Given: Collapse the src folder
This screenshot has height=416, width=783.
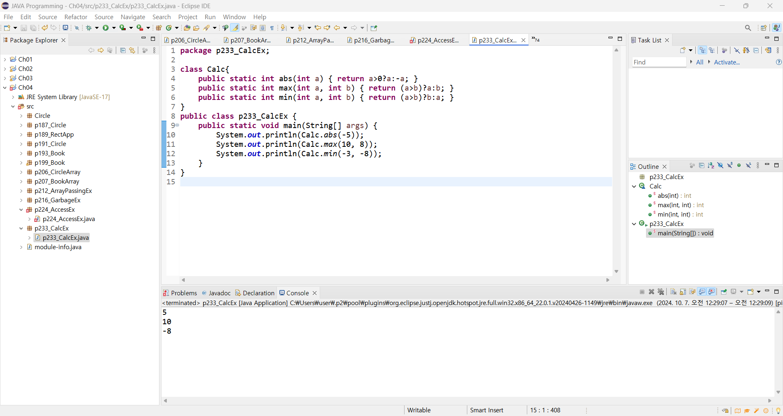Looking at the screenshot, I should click(13, 106).
